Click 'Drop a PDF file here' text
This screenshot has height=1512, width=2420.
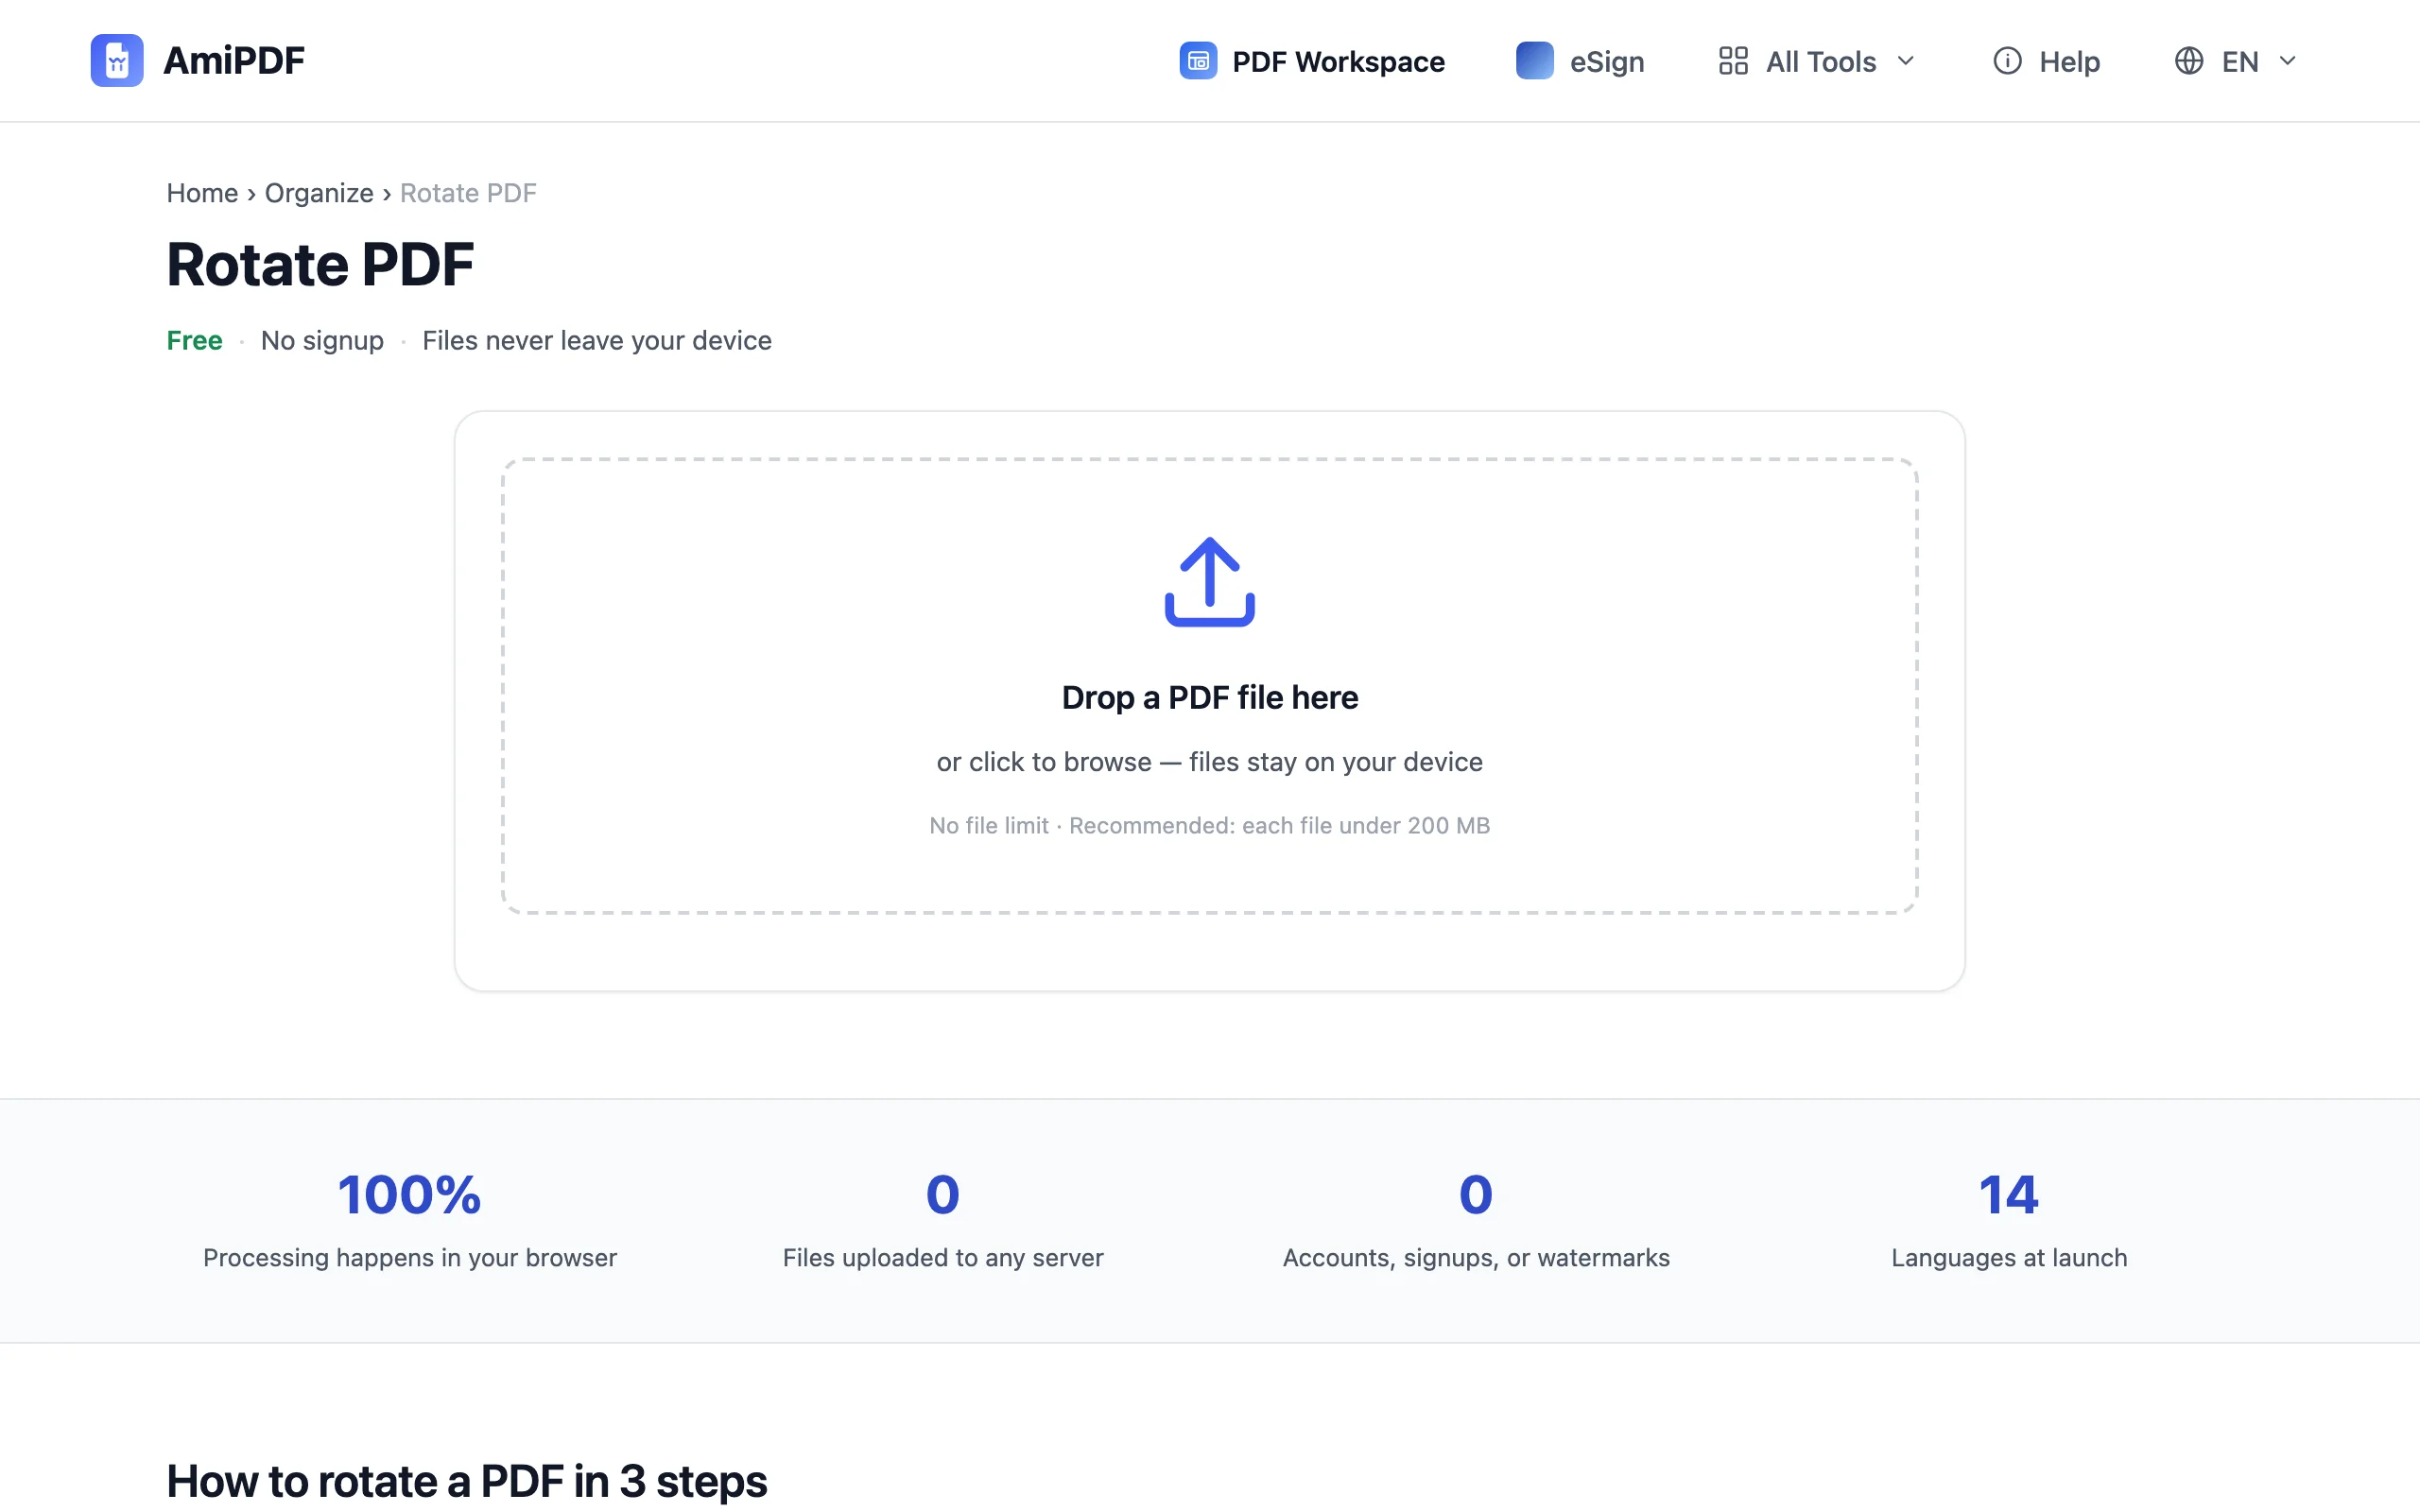(x=1210, y=697)
